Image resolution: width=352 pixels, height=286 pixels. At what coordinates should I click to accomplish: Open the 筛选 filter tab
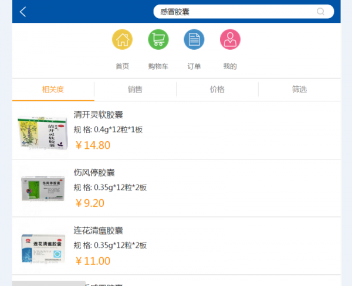coord(299,90)
